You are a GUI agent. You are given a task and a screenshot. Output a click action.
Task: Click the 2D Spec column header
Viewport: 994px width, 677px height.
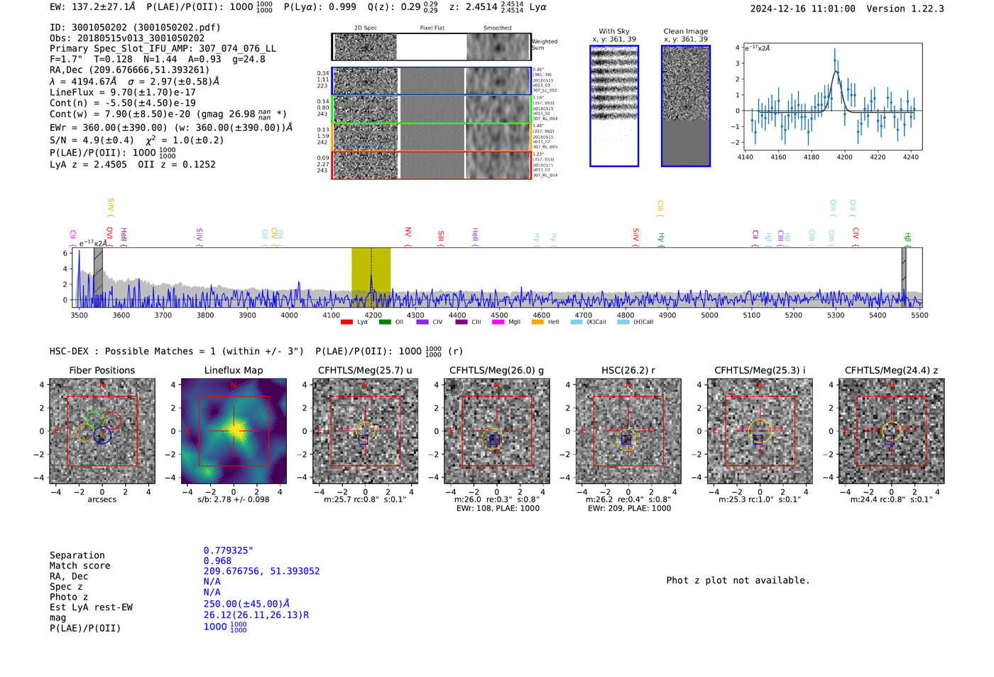366,28
